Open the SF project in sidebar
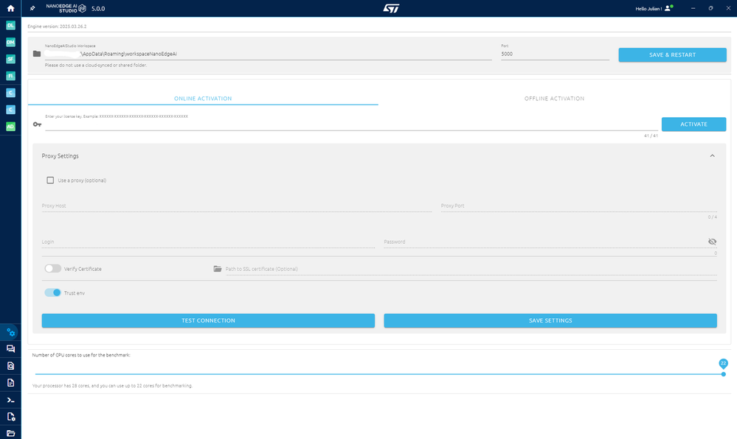This screenshot has width=737, height=439. point(10,59)
